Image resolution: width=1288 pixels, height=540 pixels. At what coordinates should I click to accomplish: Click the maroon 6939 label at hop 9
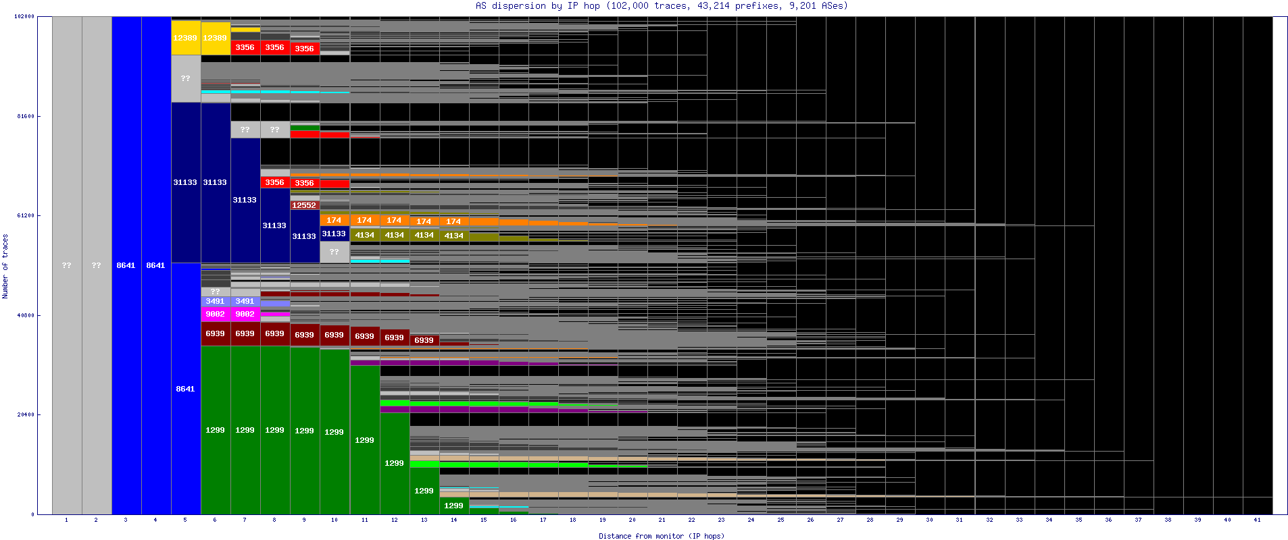pos(304,335)
